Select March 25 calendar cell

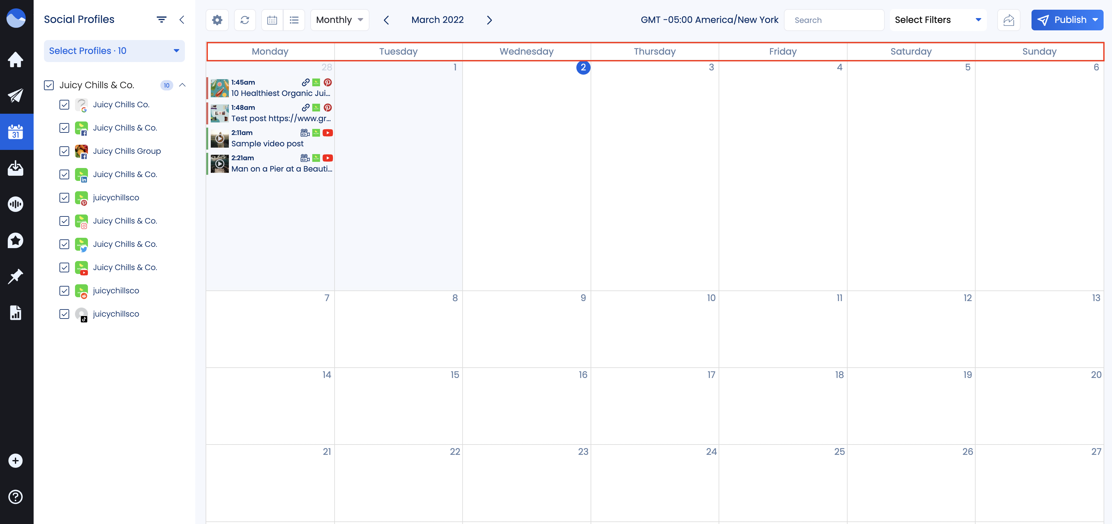pyautogui.click(x=783, y=483)
